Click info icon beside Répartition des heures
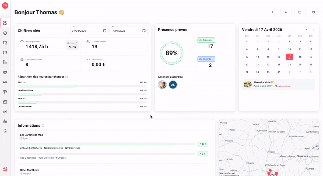This screenshot has width=323, height=176. [66, 77]
